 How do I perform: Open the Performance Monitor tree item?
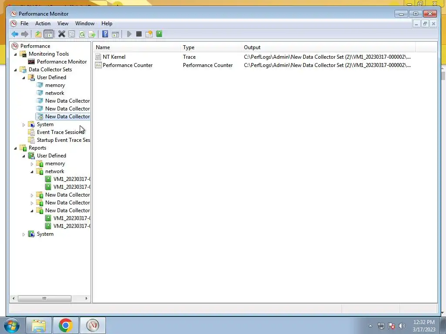pos(62,62)
